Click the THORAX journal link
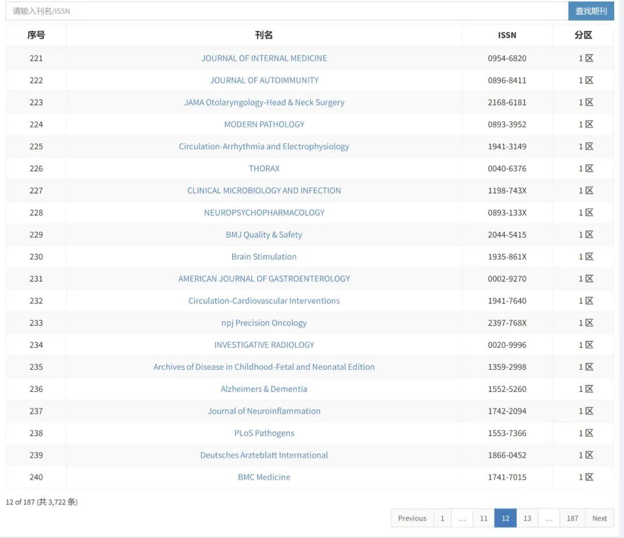 coord(264,169)
